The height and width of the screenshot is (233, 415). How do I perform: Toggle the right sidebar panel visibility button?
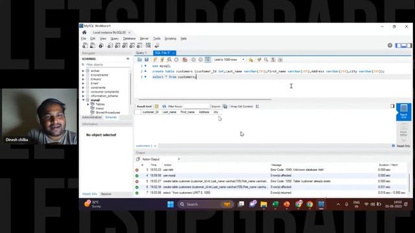point(409,45)
